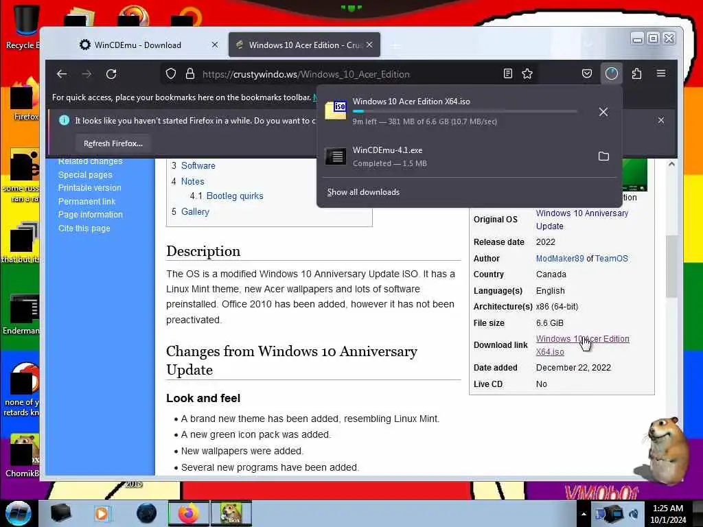This screenshot has width=703, height=527.
Task: Toggle reader view icon in address bar
Action: click(x=507, y=74)
